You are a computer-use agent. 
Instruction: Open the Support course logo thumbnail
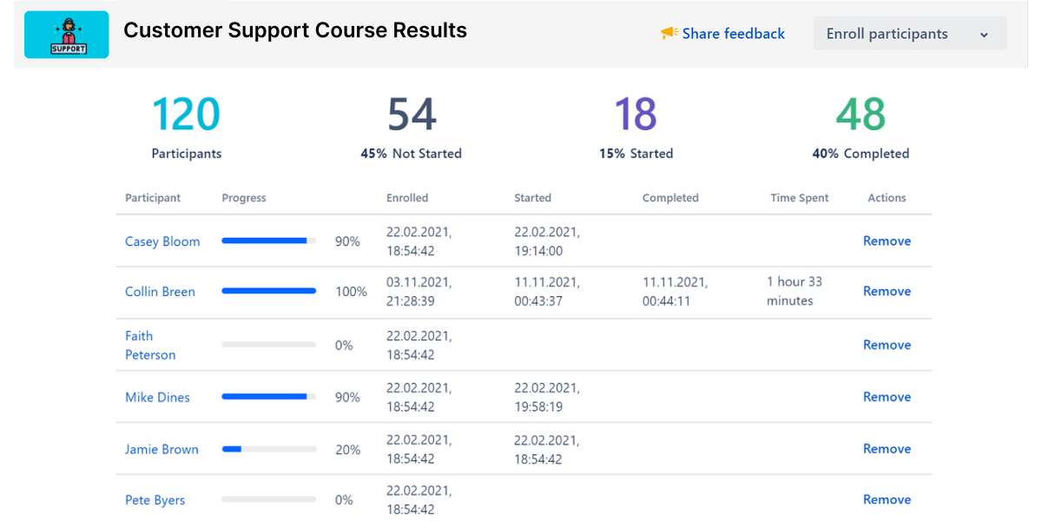pyautogui.click(x=66, y=35)
